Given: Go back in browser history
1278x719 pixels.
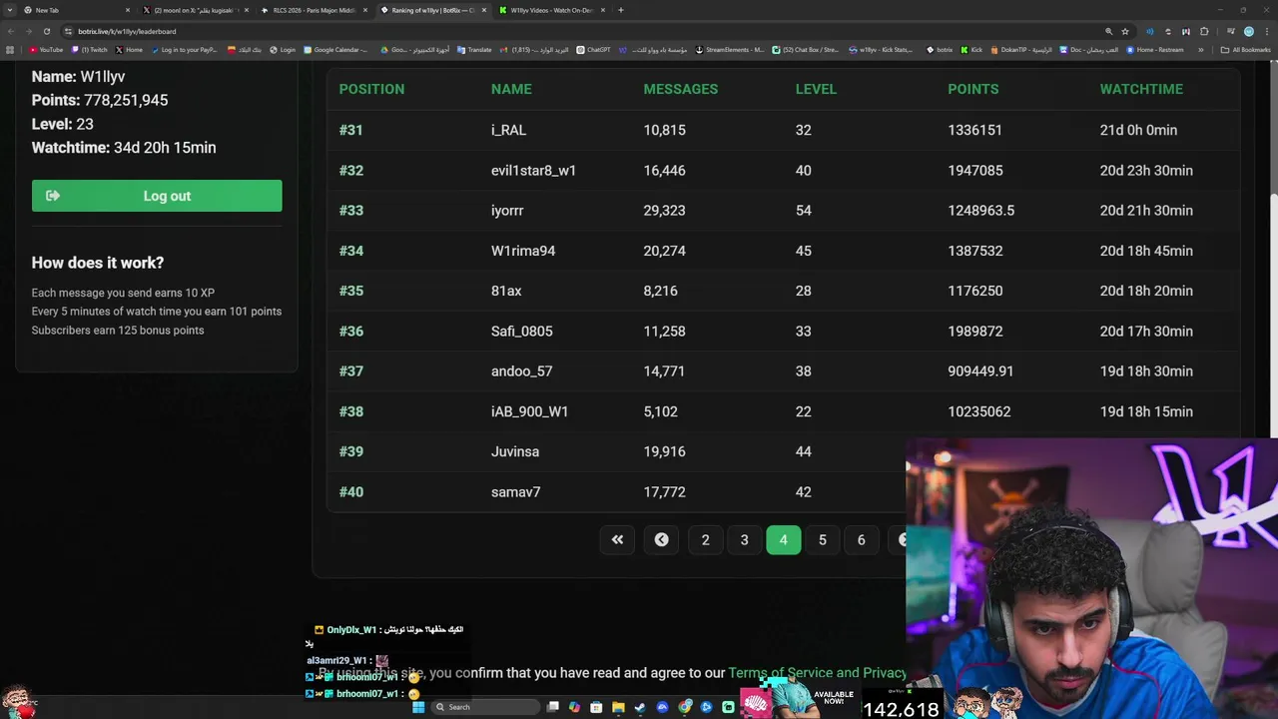Looking at the screenshot, I should tap(11, 31).
